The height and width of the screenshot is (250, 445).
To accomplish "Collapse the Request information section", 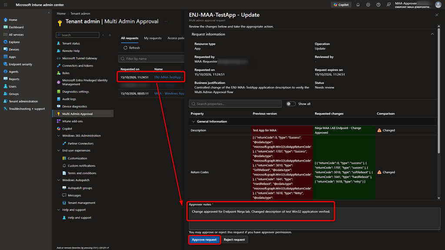I will [x=432, y=34].
